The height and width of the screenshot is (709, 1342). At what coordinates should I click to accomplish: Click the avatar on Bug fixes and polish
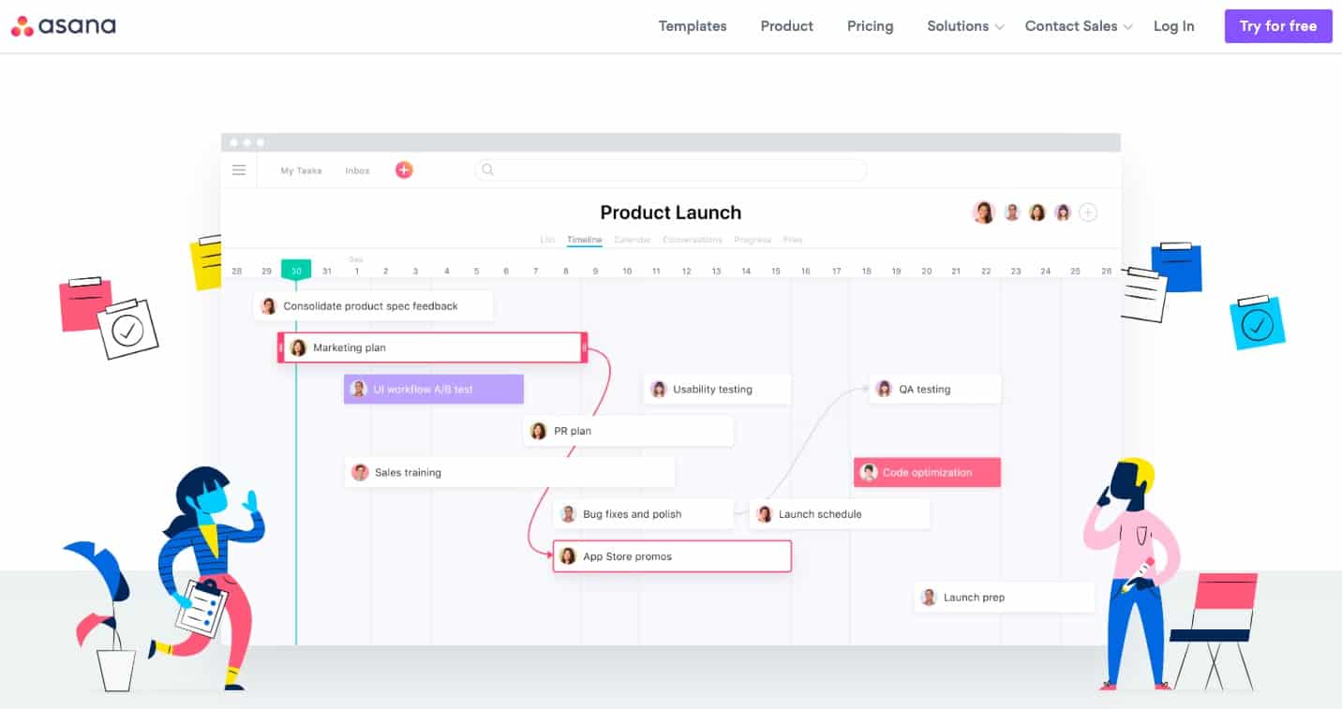568,514
